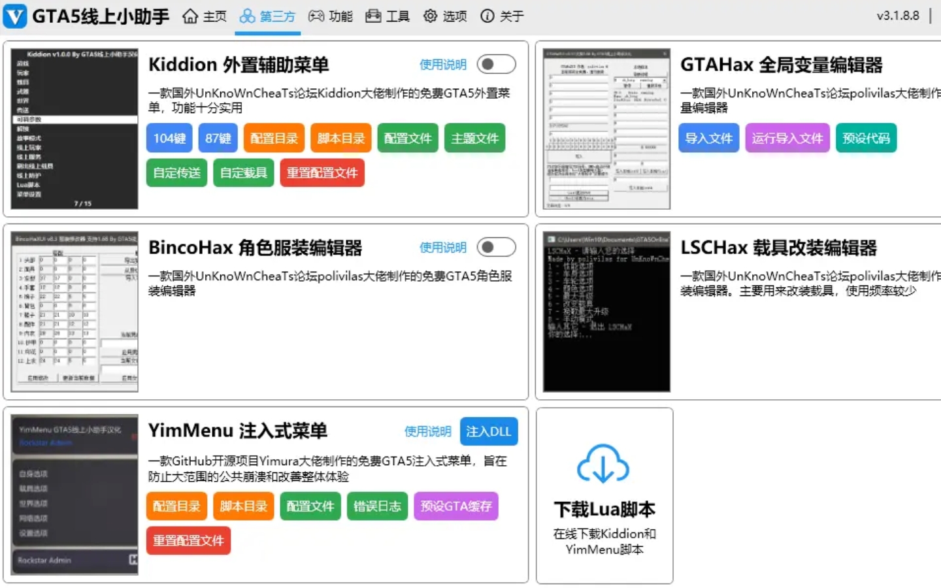Screen dimensions: 941x588
Task: Click the BincoHax editor preview thumbnail
Action: click(74, 312)
